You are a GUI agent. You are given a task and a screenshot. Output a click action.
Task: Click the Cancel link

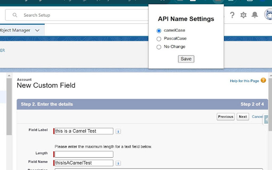click(257, 117)
